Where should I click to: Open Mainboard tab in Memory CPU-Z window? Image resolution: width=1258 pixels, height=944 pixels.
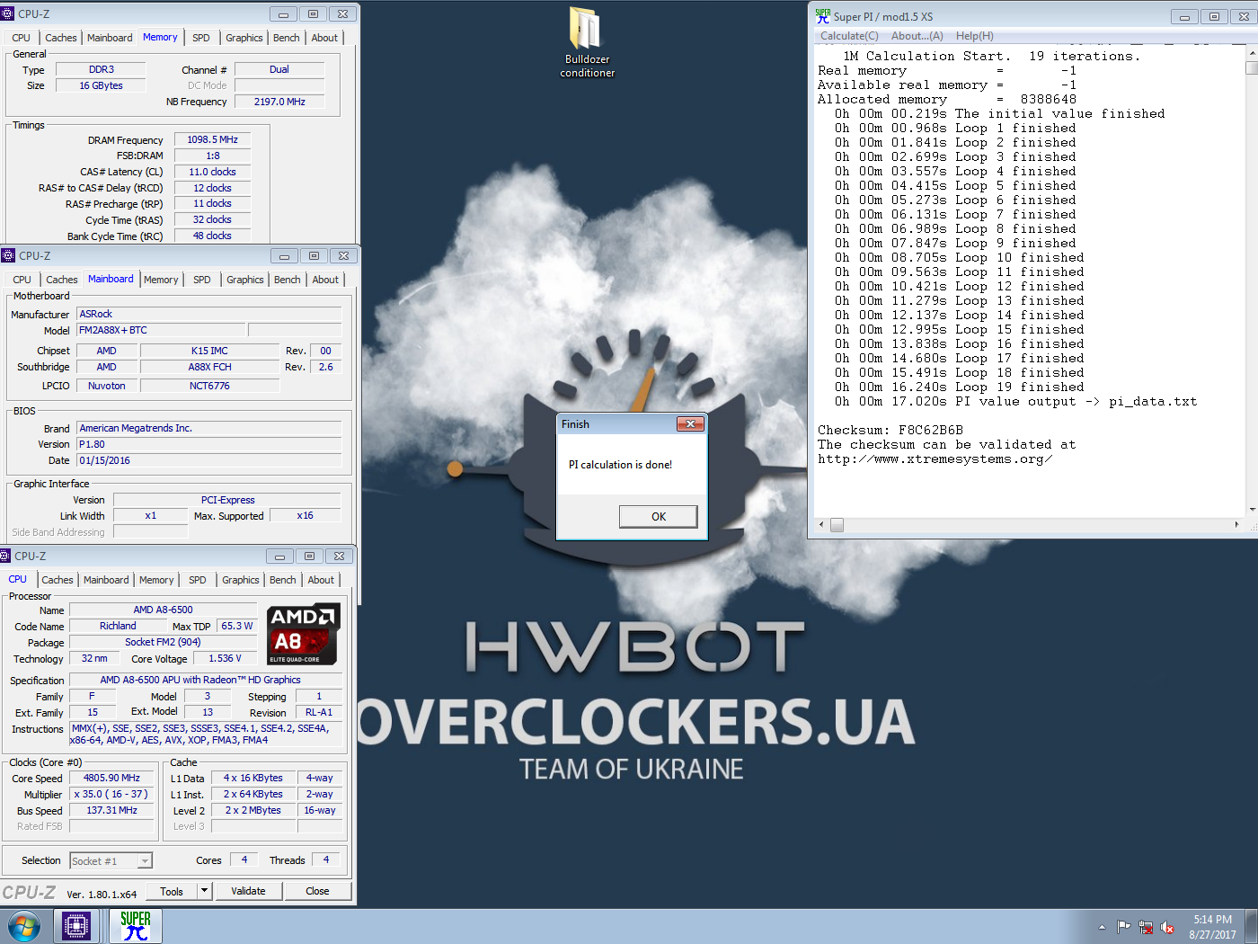tap(110, 38)
